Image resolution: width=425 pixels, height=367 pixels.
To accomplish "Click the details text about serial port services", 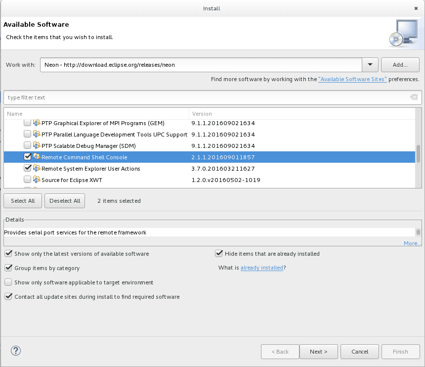I will (x=75, y=232).
